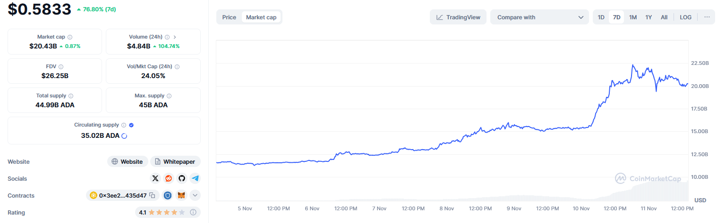Switch chart to Price view

(229, 17)
